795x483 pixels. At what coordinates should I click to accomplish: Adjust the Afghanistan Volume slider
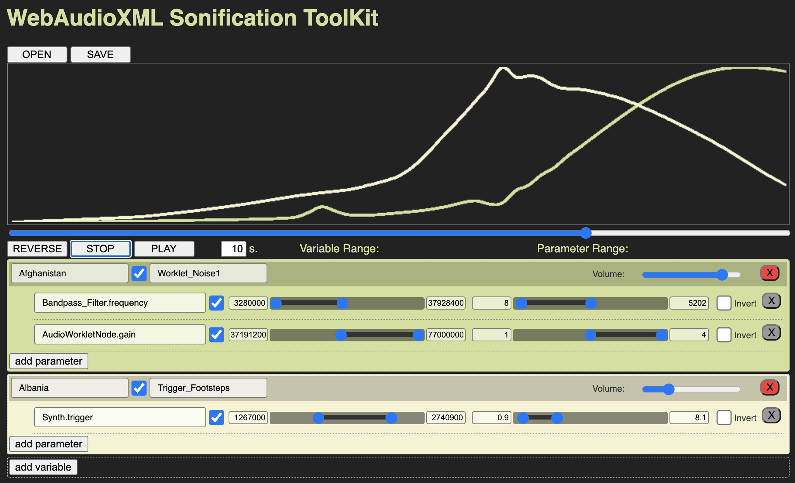point(722,275)
